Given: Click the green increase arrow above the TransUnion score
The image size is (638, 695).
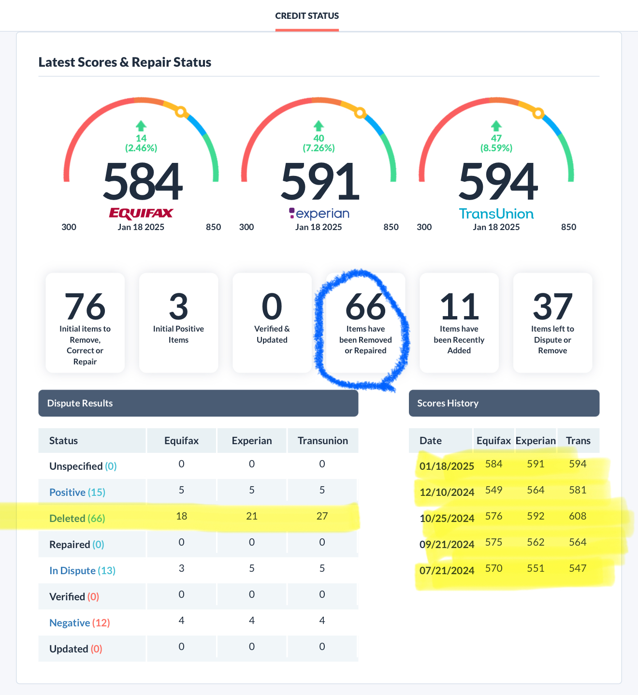Looking at the screenshot, I should [x=495, y=126].
